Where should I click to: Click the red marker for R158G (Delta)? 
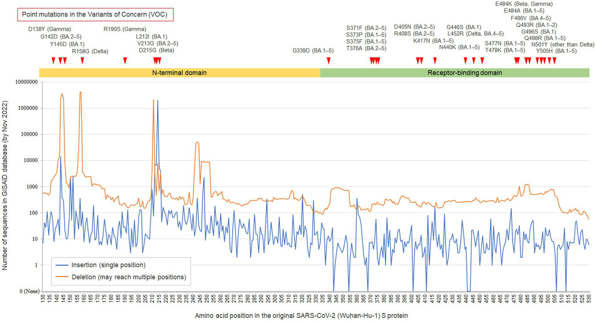(x=82, y=60)
